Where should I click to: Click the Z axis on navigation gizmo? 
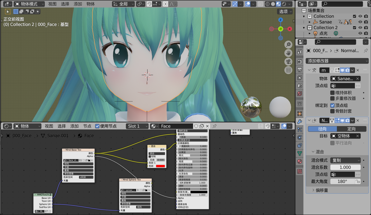(x=280, y=20)
